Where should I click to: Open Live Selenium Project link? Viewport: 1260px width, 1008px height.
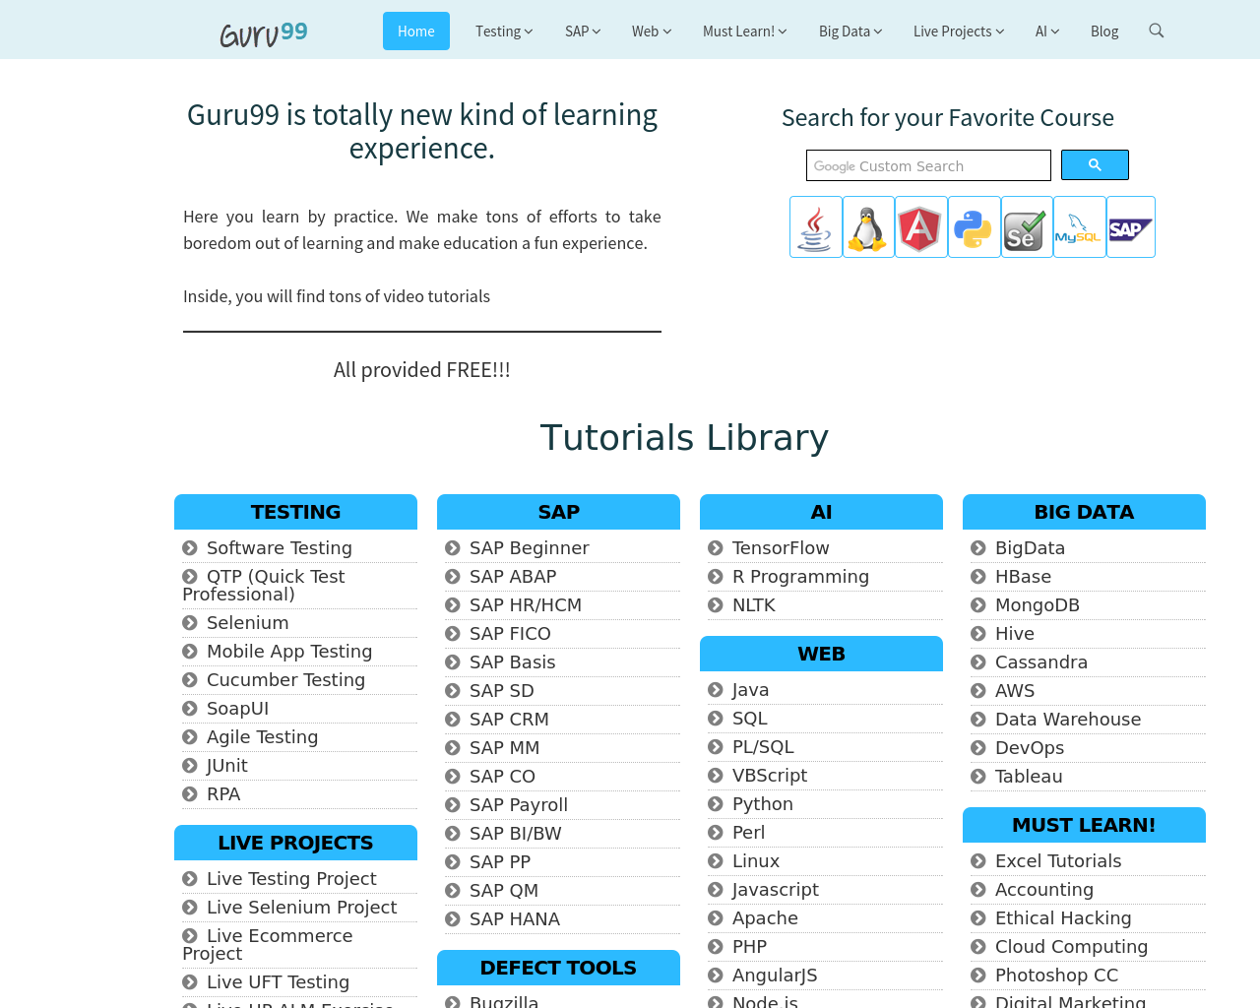pyautogui.click(x=301, y=908)
